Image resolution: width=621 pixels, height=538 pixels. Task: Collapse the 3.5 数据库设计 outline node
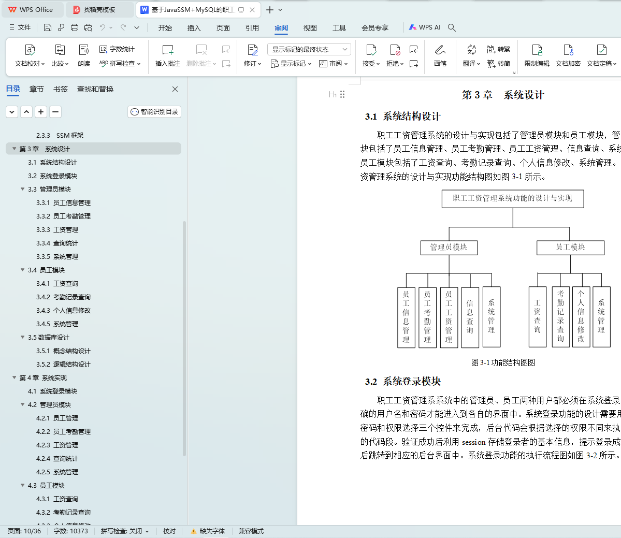coord(23,337)
